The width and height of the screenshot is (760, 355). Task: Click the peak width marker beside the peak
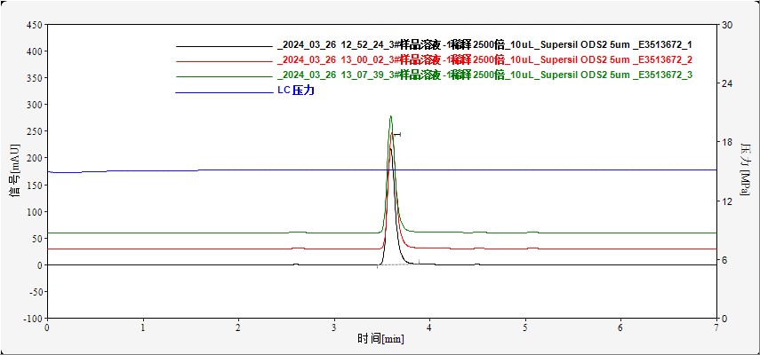pos(396,134)
